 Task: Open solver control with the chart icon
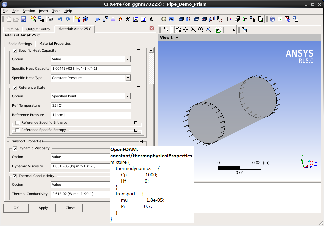tap(229, 19)
